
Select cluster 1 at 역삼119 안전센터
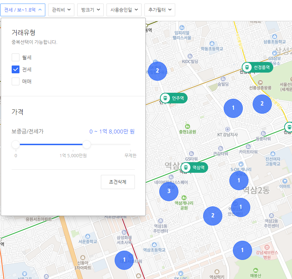point(241,207)
